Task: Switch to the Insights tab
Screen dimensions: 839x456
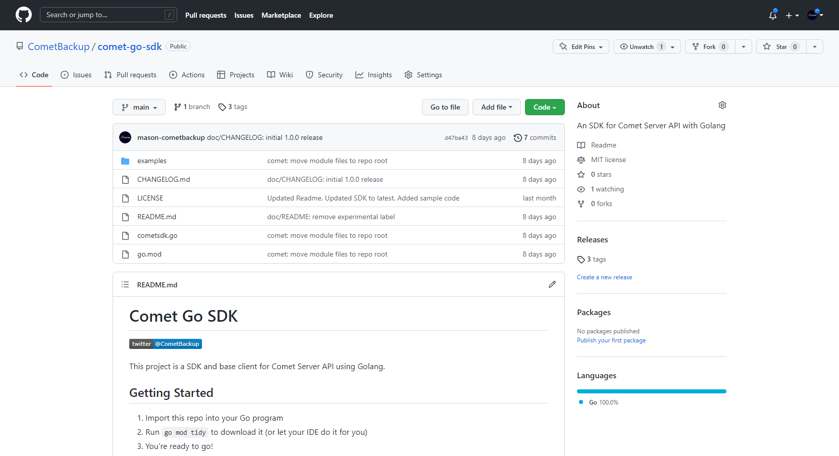Action: (374, 75)
